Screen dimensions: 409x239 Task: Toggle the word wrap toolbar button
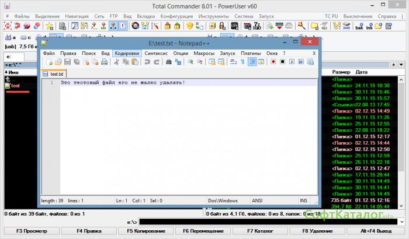(233, 62)
